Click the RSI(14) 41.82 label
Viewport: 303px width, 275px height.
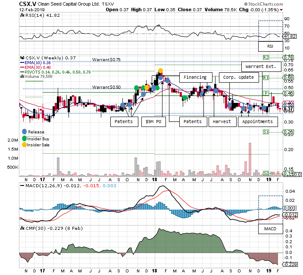click(x=43, y=15)
